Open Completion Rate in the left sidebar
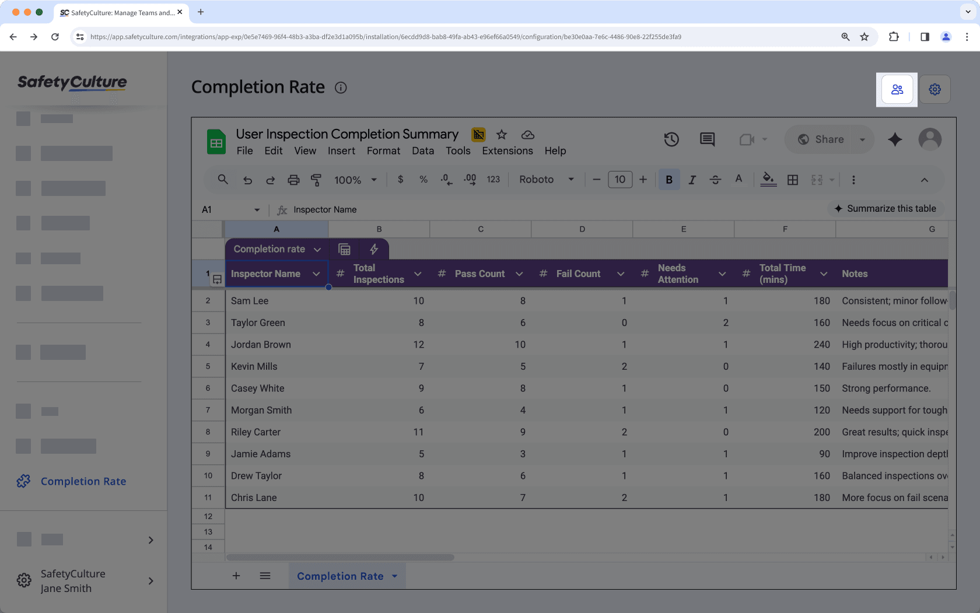The width and height of the screenshot is (980, 613). (83, 481)
